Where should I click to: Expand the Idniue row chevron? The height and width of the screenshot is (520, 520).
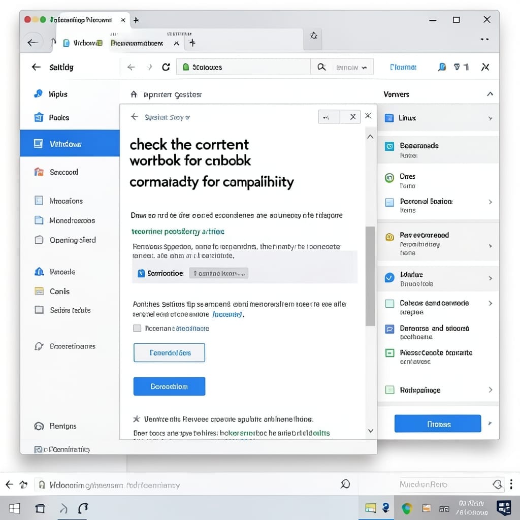[x=490, y=278]
